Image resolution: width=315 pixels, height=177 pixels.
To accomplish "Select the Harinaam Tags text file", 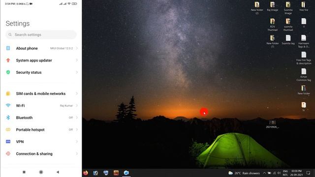I will (x=304, y=41).
